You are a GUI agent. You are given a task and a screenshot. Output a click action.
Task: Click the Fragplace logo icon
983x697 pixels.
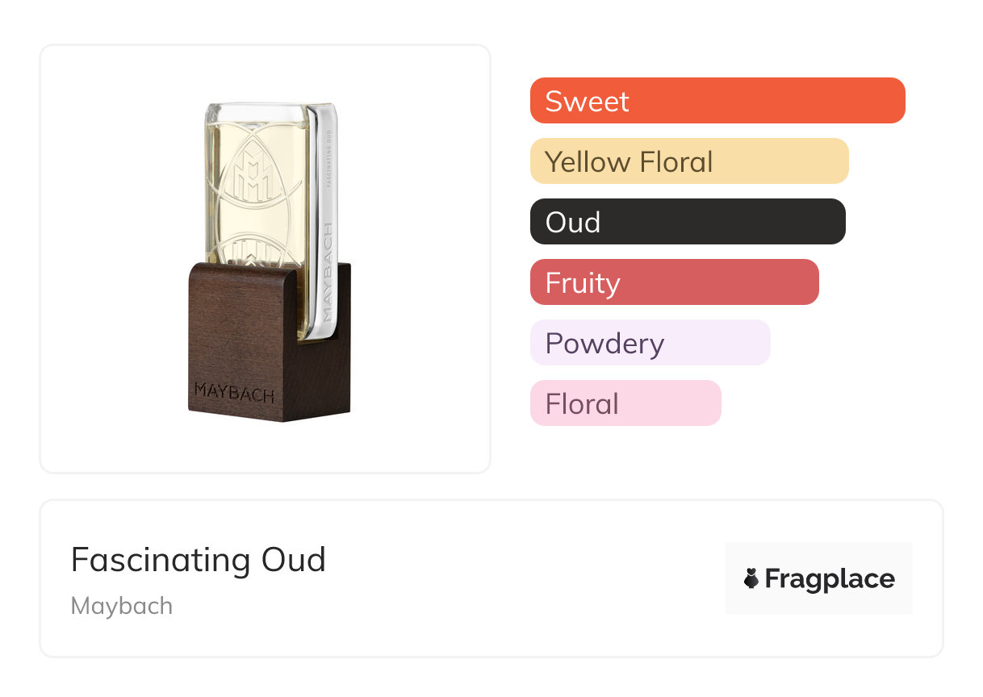pos(751,578)
